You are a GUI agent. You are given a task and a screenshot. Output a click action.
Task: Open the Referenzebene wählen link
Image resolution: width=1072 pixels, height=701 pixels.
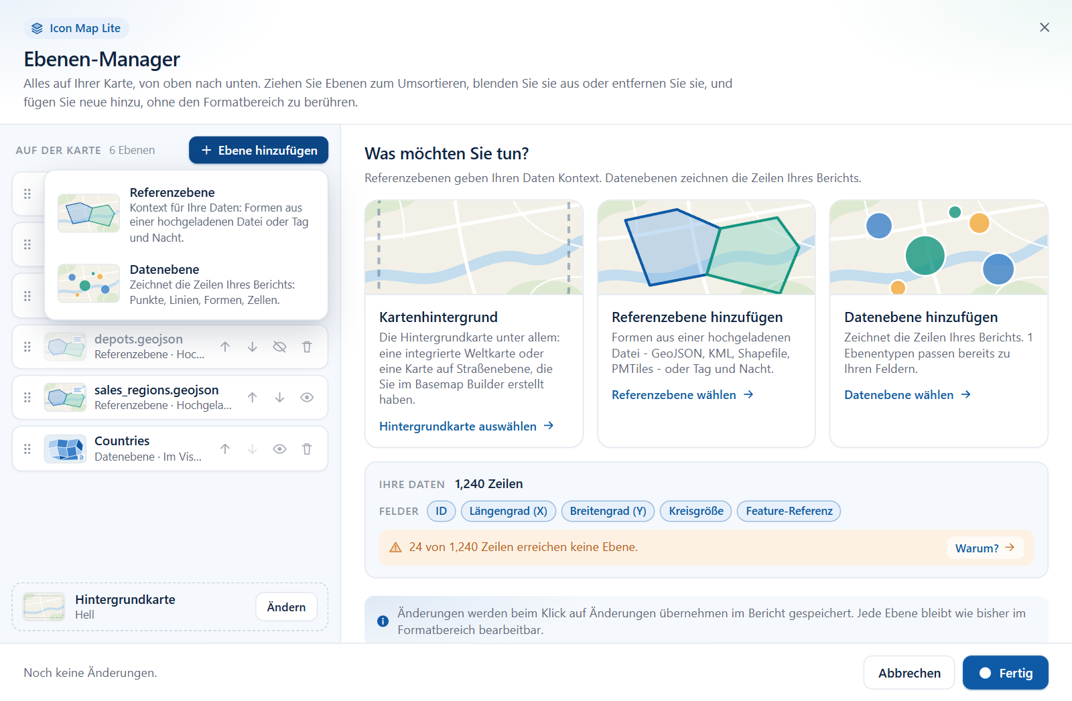click(683, 395)
